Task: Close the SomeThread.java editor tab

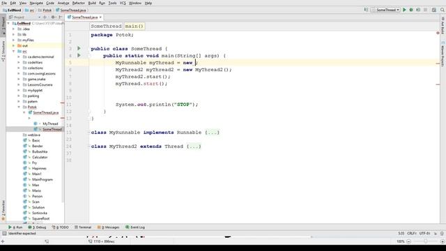Action: pyautogui.click(x=100, y=17)
